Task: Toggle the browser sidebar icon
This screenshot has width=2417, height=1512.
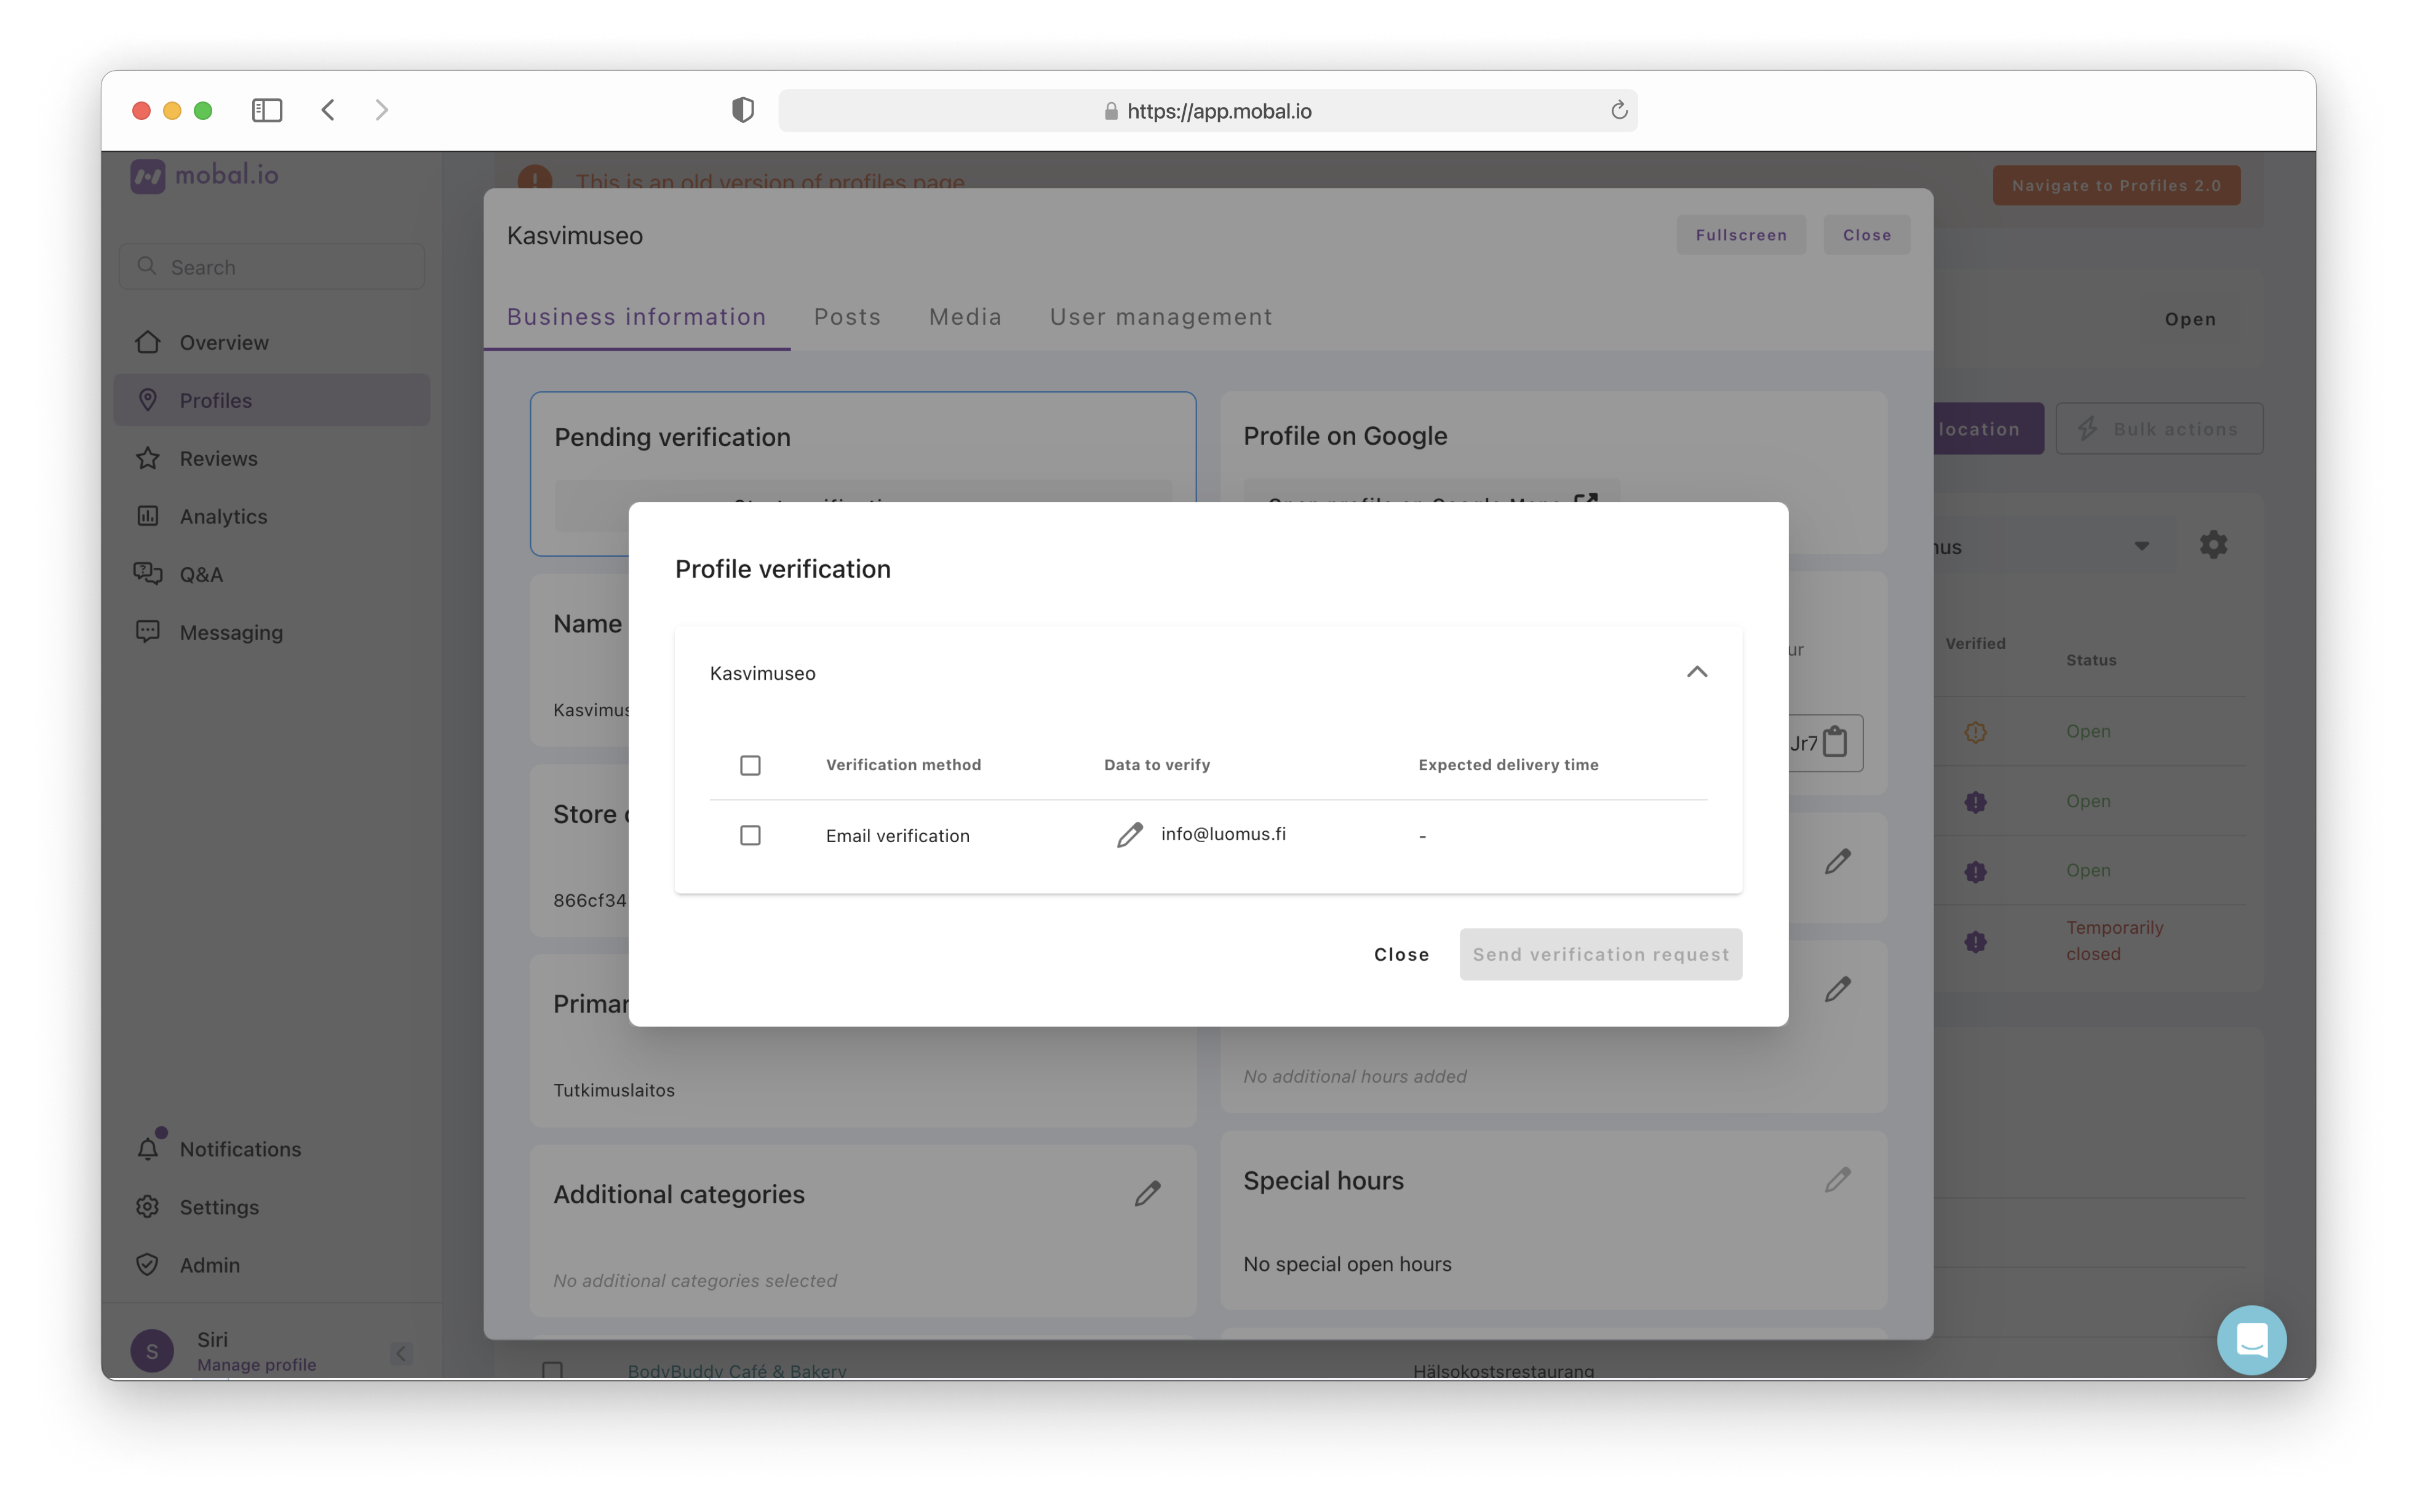Action: pyautogui.click(x=267, y=110)
